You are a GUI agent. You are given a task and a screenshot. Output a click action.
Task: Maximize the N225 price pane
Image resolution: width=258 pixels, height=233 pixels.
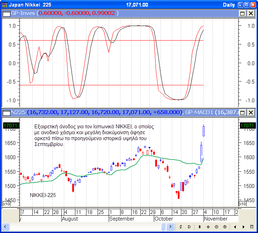tap(243, 112)
